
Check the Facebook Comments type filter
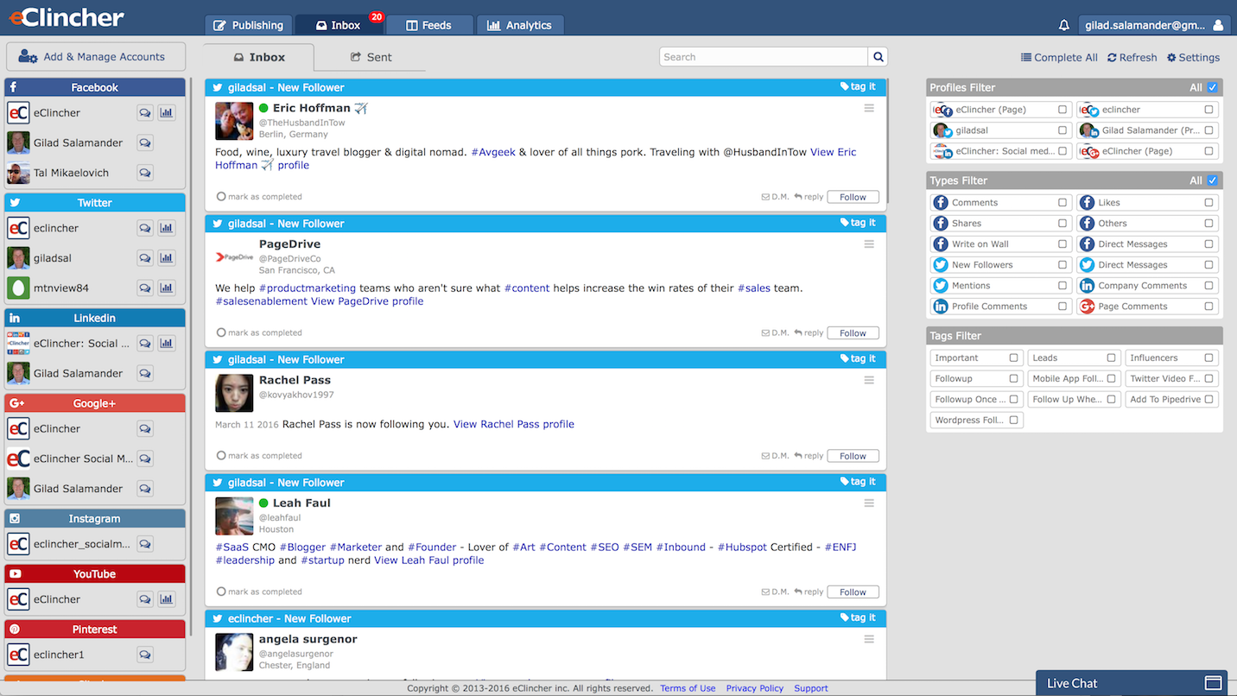1063,203
